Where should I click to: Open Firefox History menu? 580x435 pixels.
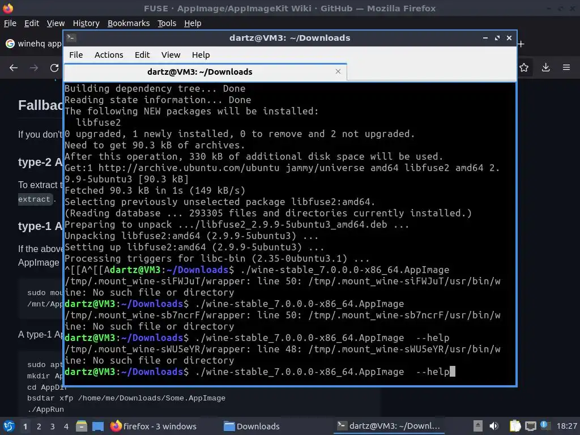(86, 23)
